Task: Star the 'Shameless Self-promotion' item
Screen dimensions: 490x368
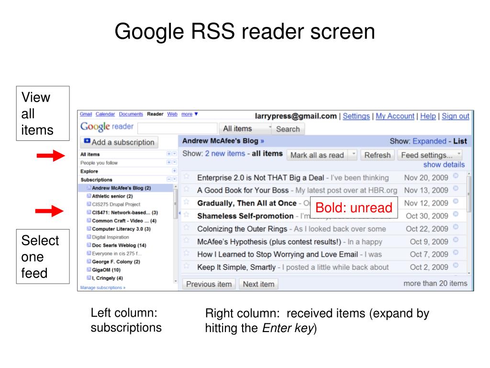Action: click(187, 215)
